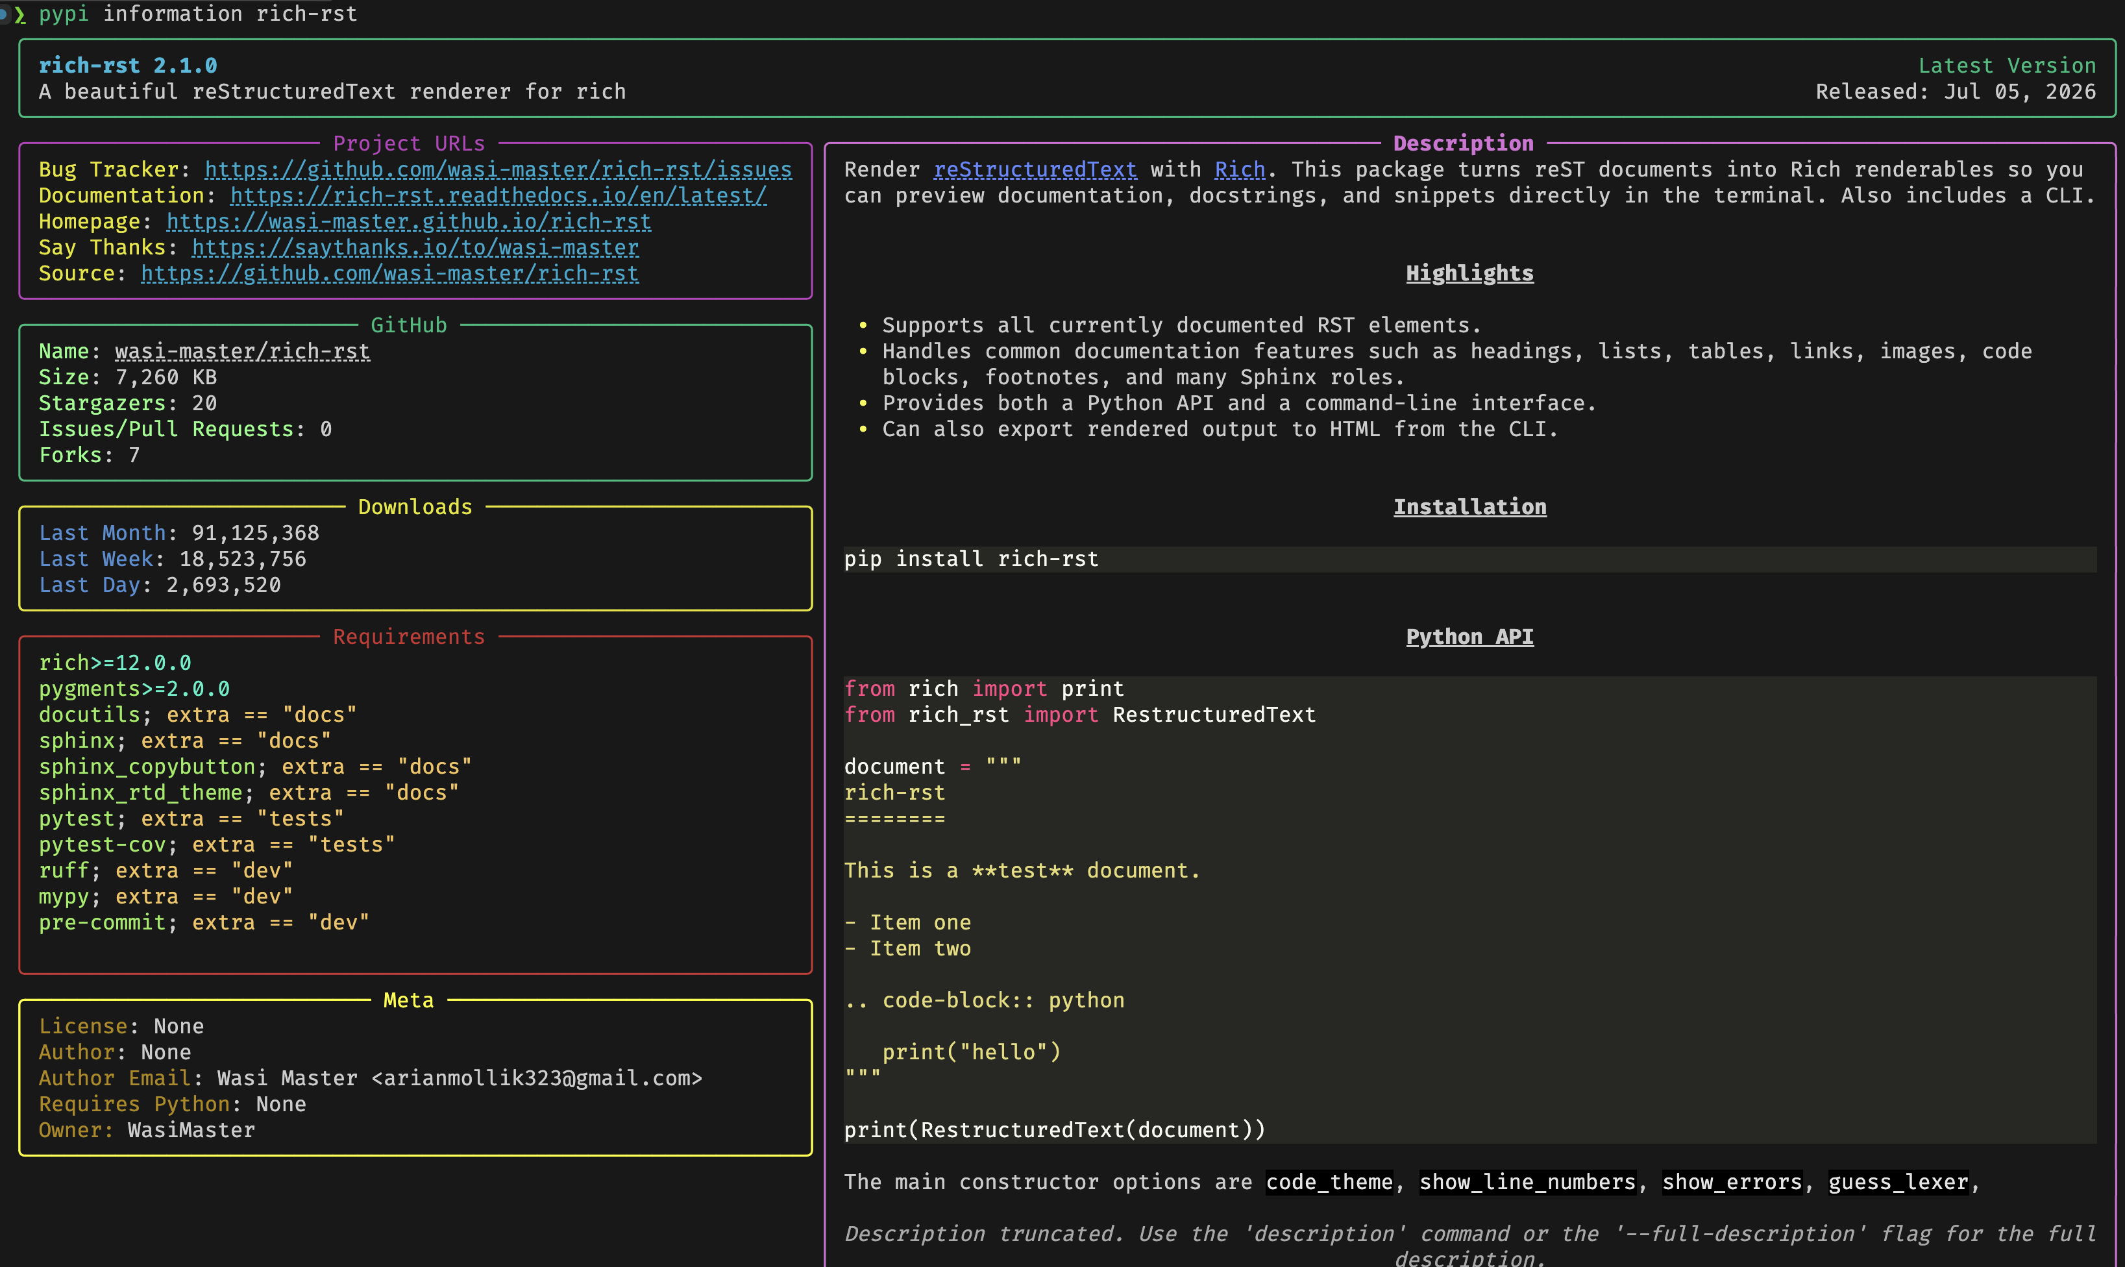
Task: Click the 'Size: 7,260 KB' row
Action: [x=128, y=377]
